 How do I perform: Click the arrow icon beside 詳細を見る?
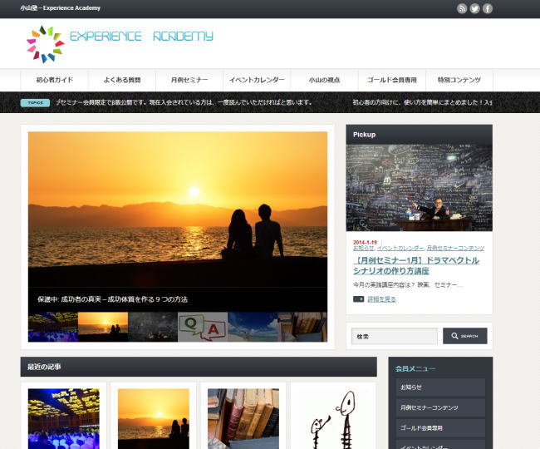tap(358, 299)
